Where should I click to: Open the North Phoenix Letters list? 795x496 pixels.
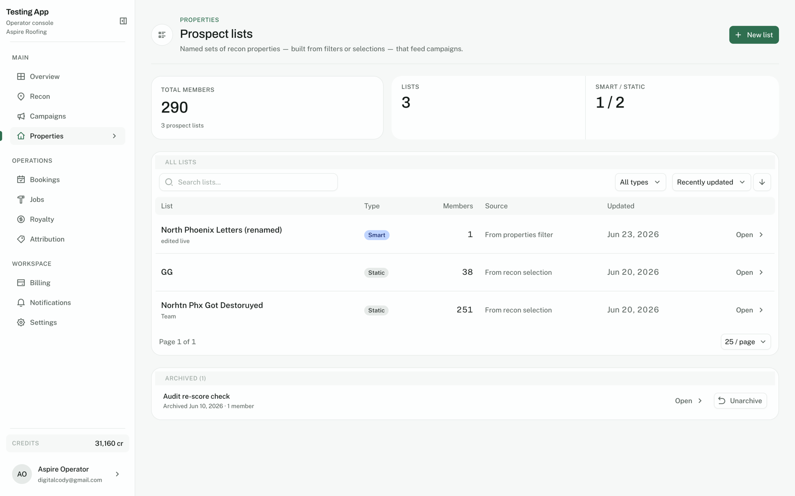[750, 235]
